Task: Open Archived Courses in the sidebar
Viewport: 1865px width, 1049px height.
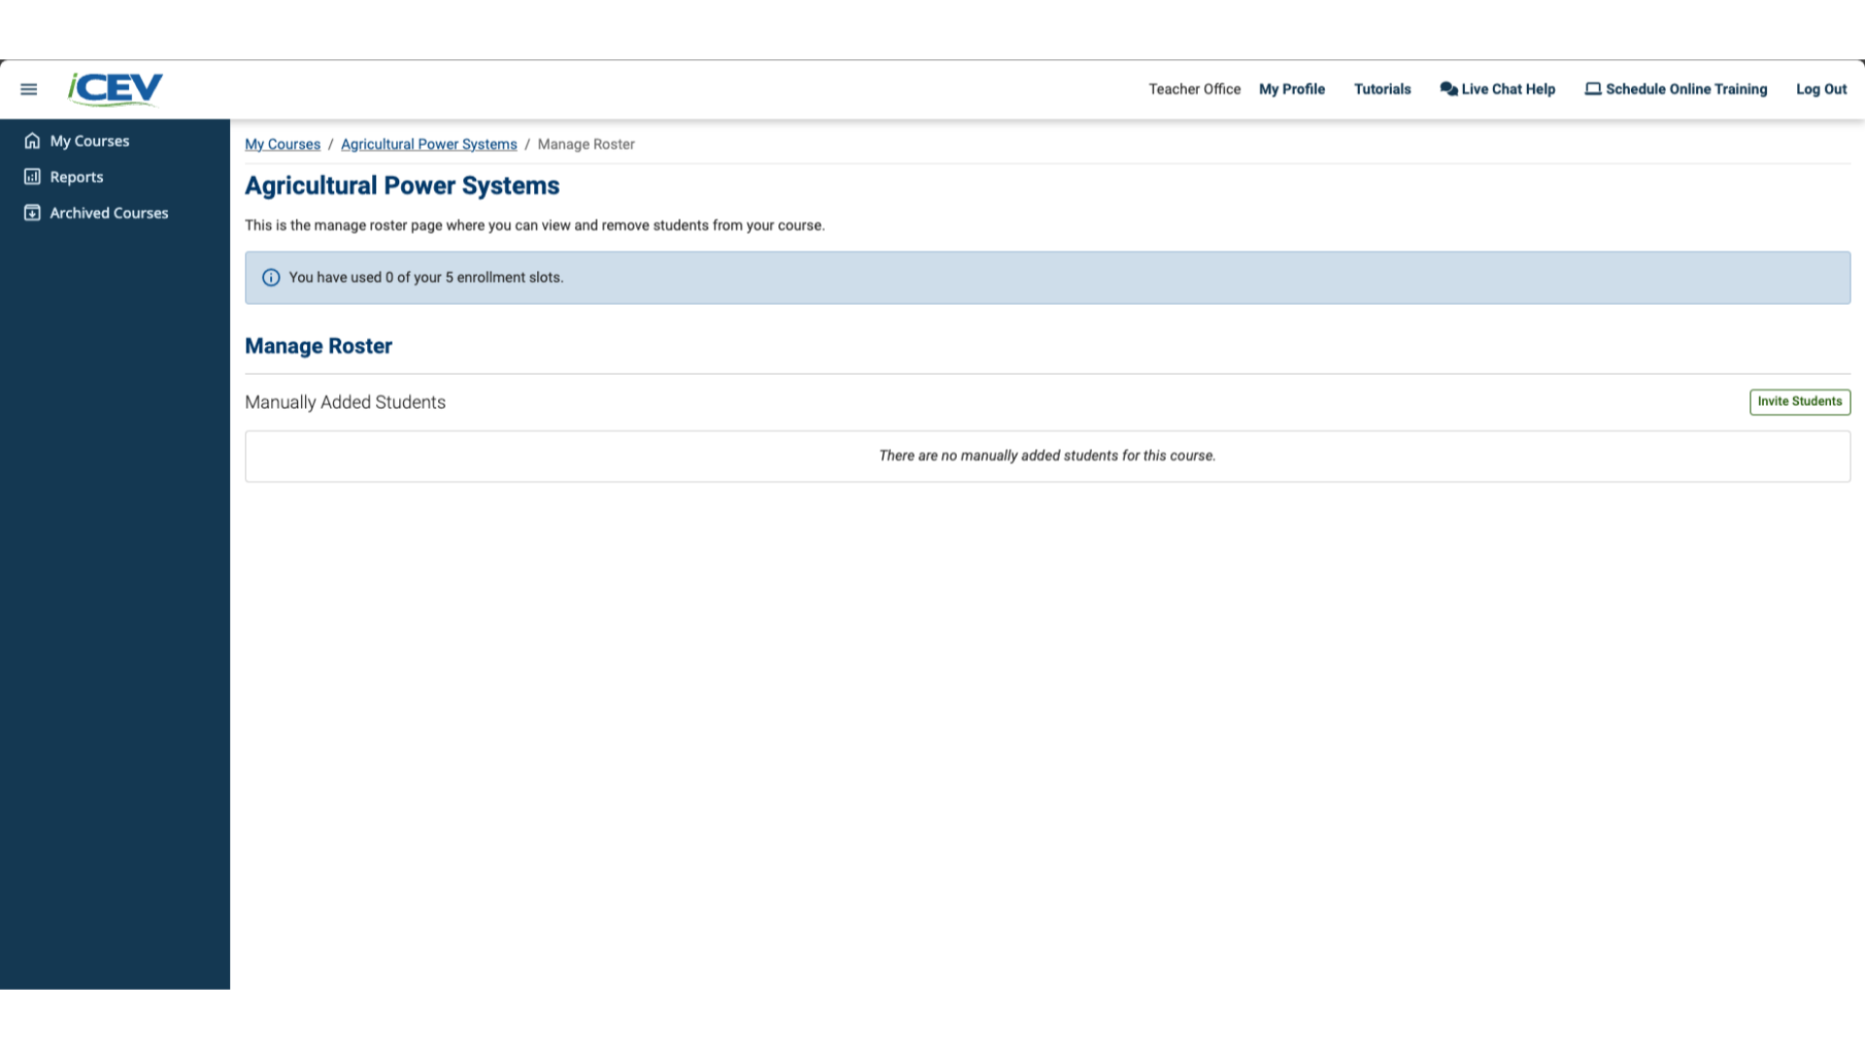Action: pyautogui.click(x=109, y=213)
